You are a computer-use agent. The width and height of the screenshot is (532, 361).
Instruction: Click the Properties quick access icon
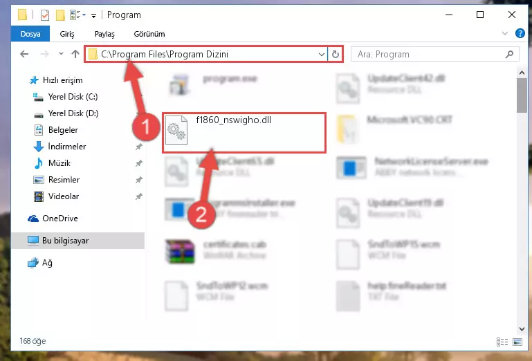44,15
